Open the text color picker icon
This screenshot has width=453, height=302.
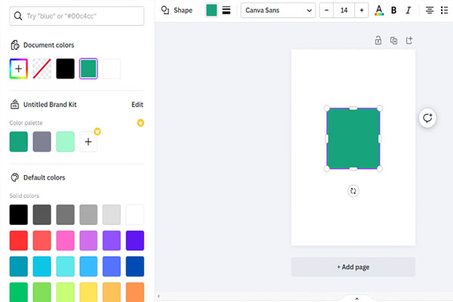tap(379, 11)
